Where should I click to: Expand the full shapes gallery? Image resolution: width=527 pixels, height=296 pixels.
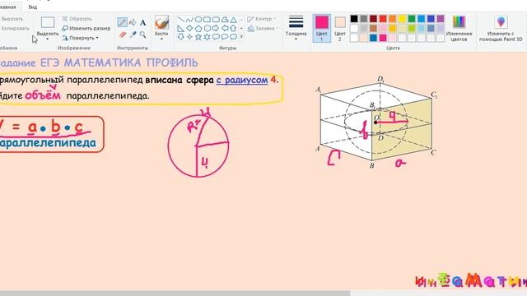click(x=241, y=36)
